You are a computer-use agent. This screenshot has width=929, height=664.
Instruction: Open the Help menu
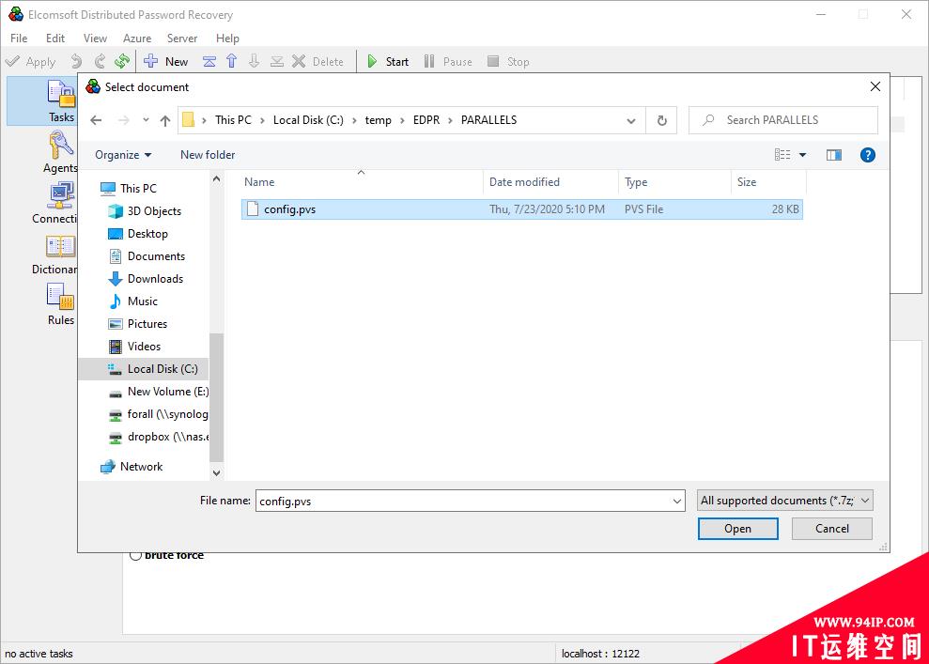point(227,38)
